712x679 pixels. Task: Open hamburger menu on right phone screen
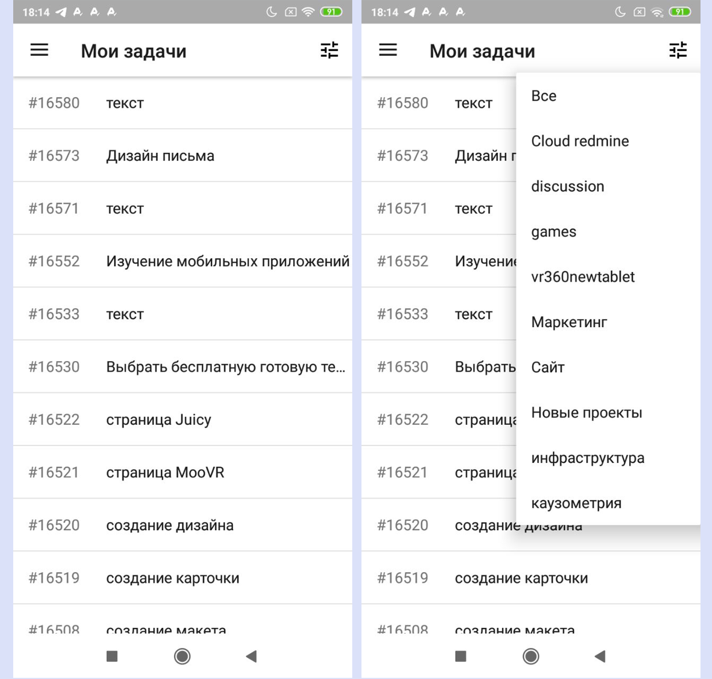point(388,51)
